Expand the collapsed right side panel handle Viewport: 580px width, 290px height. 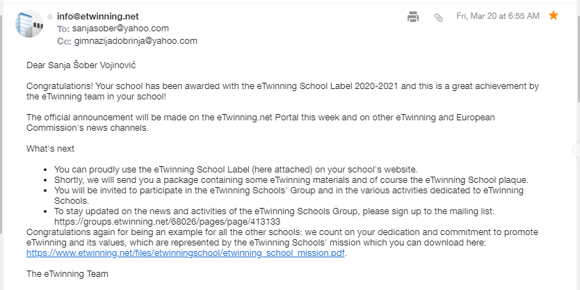coord(577,150)
